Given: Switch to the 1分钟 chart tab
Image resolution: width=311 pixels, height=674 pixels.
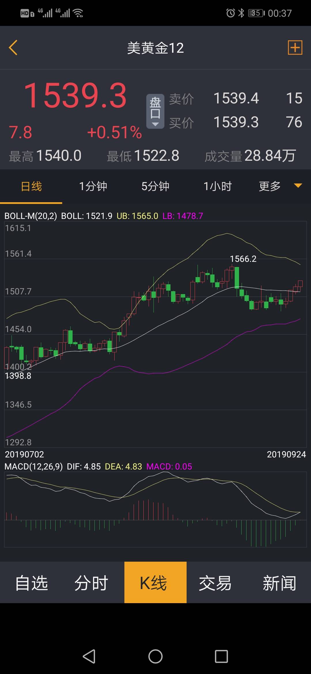Looking at the screenshot, I should pyautogui.click(x=93, y=186).
